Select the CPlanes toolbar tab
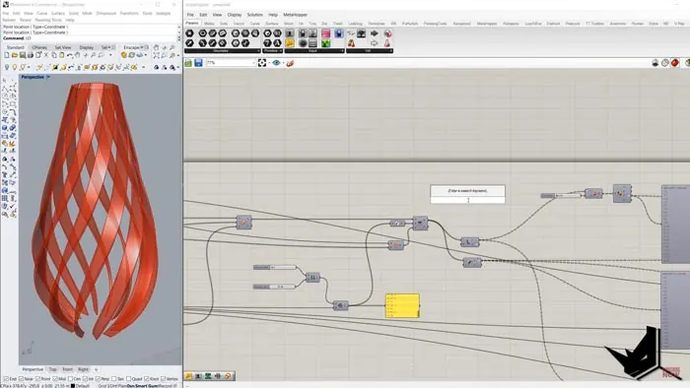Viewport: 690px width, 388px height. [39, 47]
